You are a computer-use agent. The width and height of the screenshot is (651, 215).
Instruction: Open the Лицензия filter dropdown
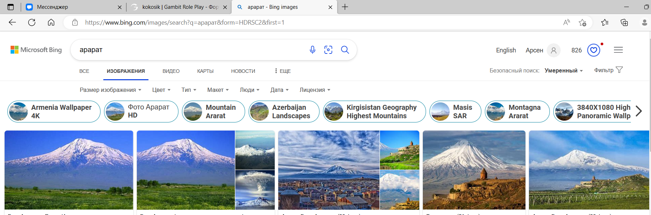coord(315,90)
